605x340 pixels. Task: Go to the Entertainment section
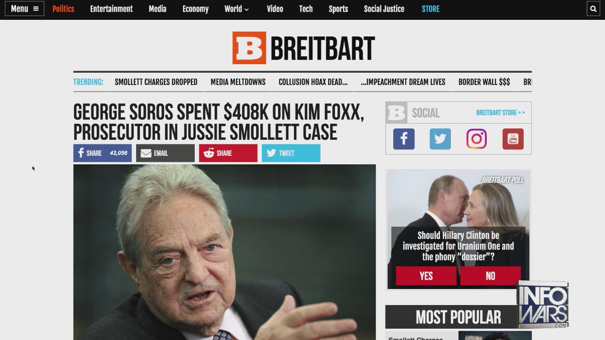[112, 8]
